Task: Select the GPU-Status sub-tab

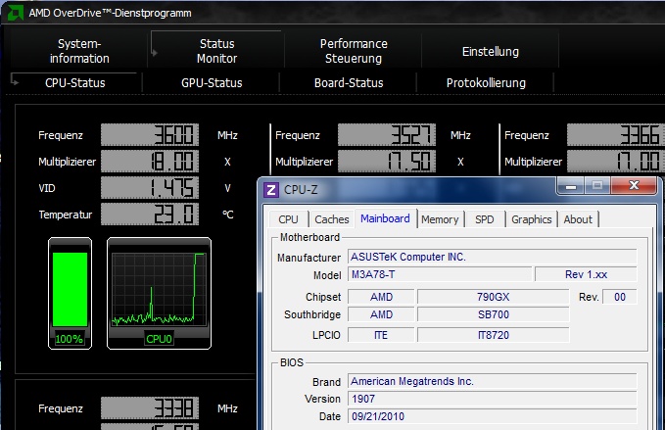Action: [x=212, y=82]
